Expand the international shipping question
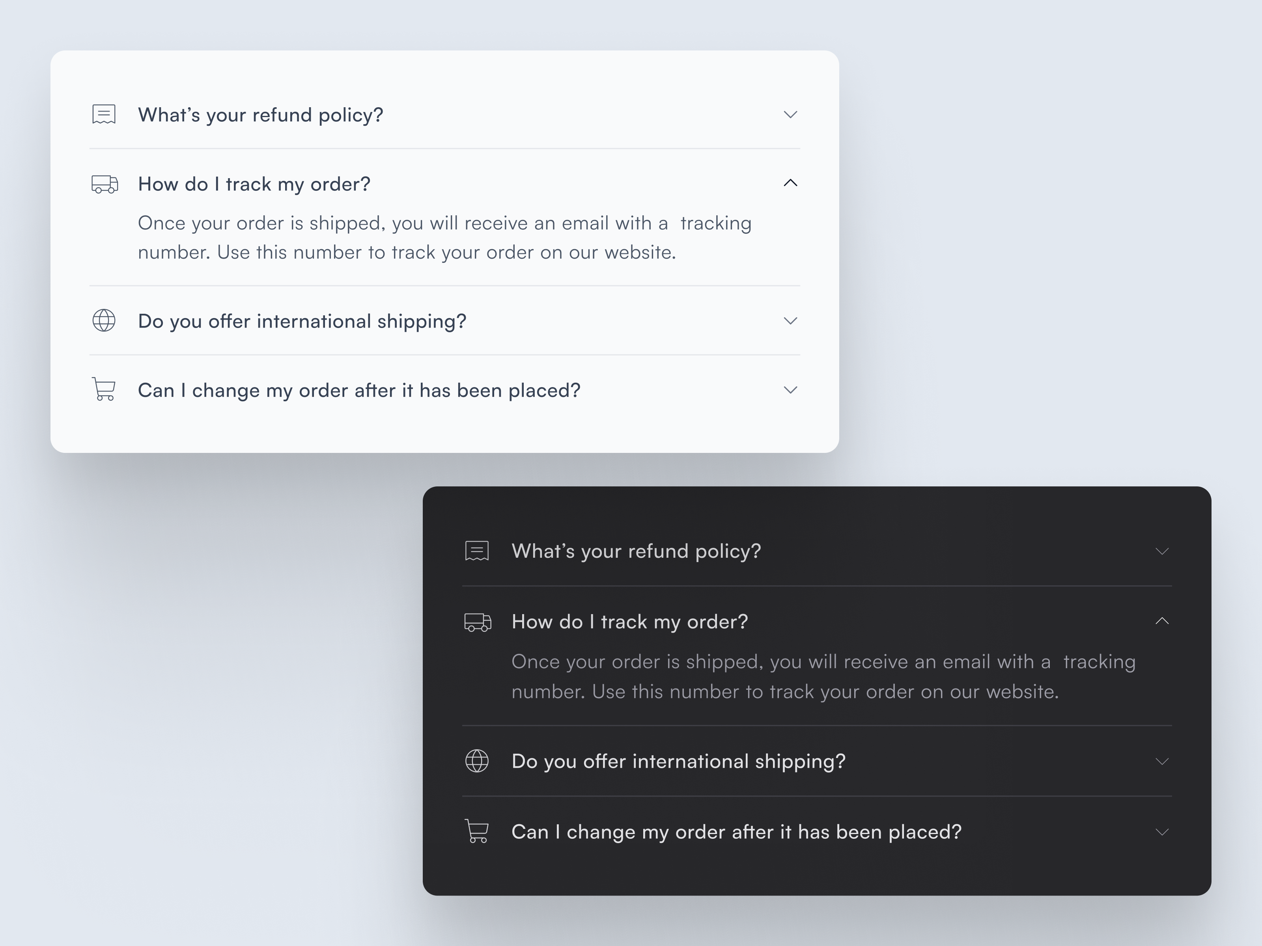The width and height of the screenshot is (1262, 946). pyautogui.click(x=790, y=321)
